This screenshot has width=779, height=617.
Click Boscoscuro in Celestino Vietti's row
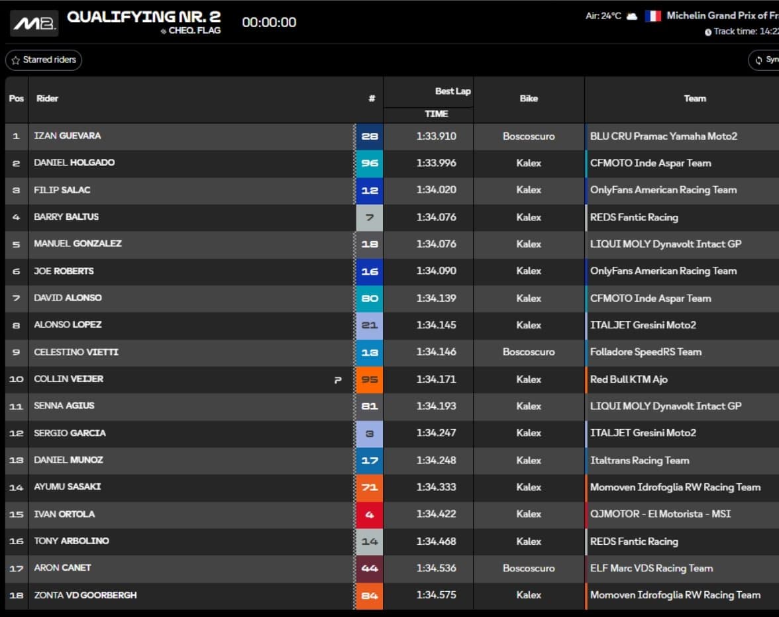(x=529, y=352)
